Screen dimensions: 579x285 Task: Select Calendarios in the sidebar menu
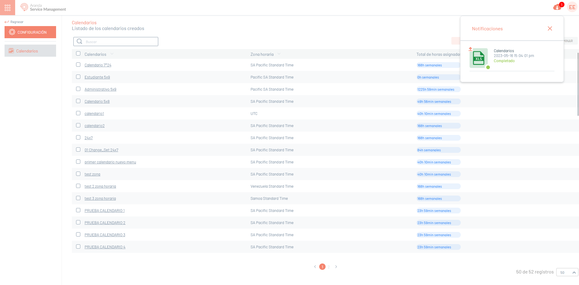pyautogui.click(x=30, y=51)
